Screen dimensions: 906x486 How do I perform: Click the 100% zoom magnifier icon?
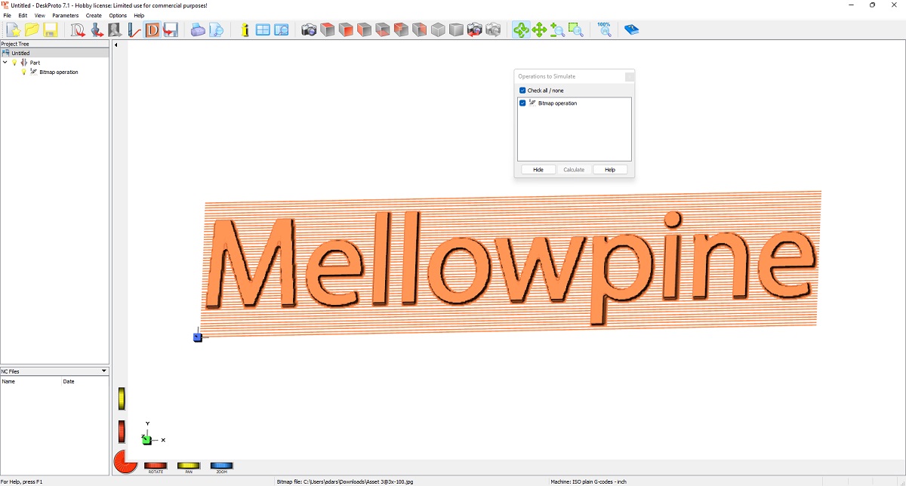[605, 30]
